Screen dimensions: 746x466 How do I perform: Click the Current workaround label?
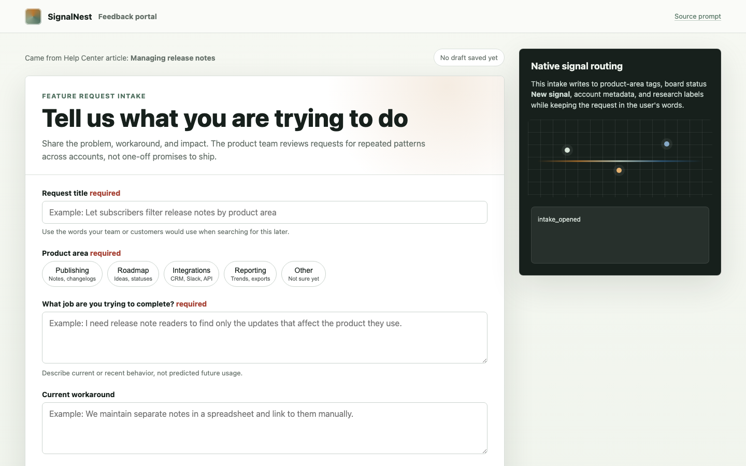point(78,395)
